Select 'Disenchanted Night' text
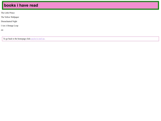Image resolution: width=161 pixels, height=121 pixels. pyautogui.click(x=9, y=22)
